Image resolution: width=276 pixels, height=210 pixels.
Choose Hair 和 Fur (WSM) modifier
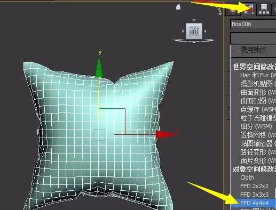pyautogui.click(x=258, y=75)
